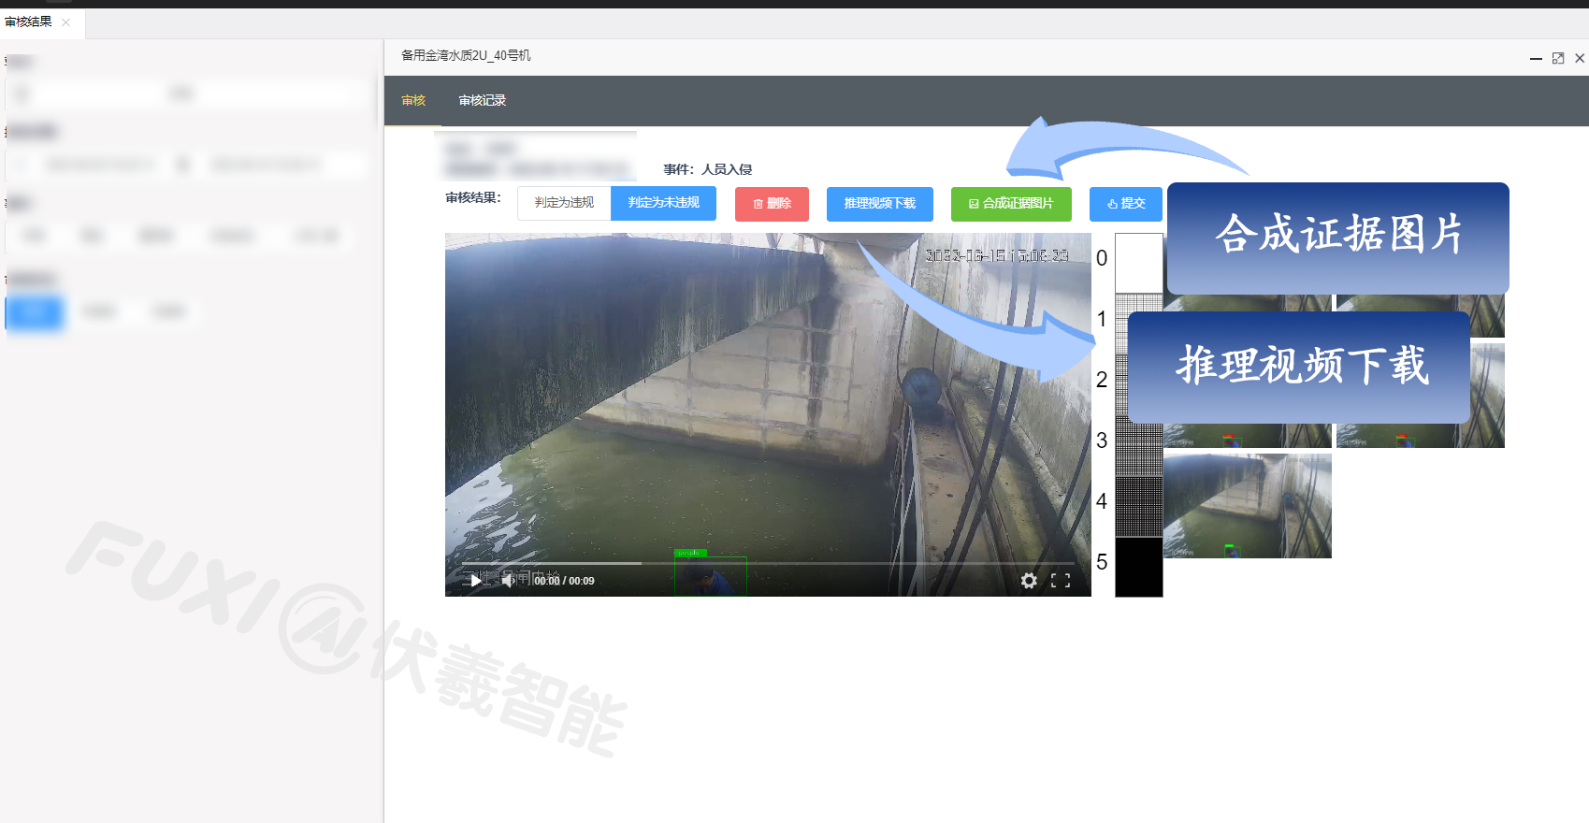Open video settings gear icon

1029,581
